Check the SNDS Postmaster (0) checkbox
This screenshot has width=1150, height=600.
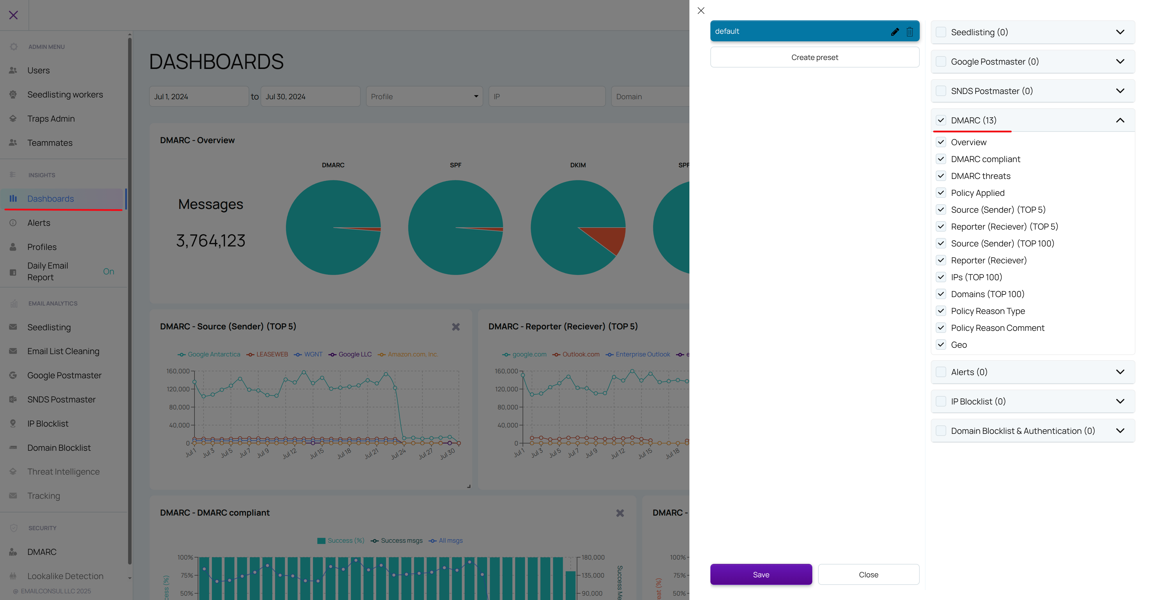coord(941,91)
